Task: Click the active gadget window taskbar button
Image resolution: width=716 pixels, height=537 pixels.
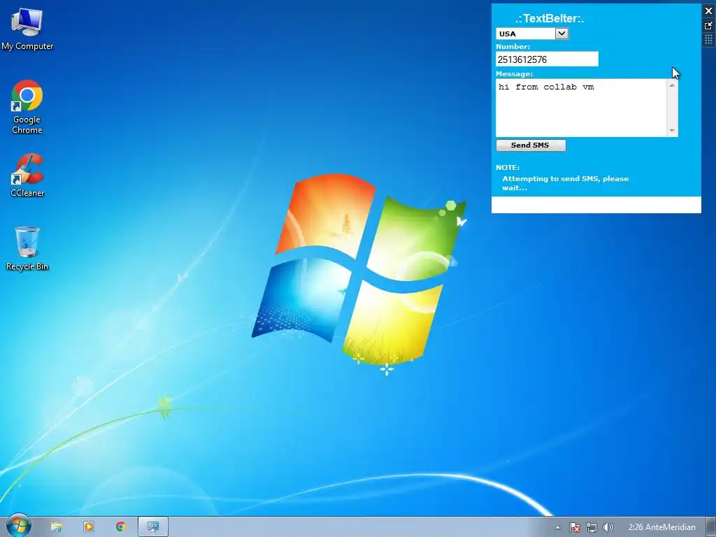Action: click(153, 527)
